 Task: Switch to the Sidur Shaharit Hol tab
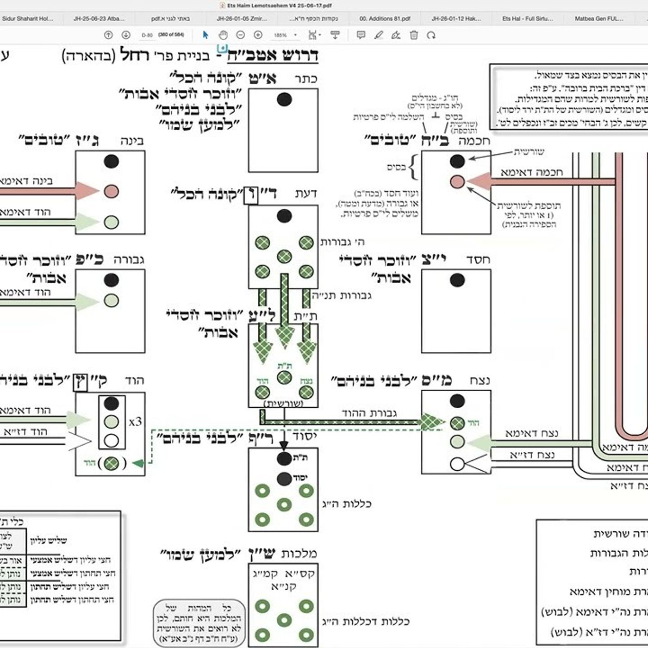(28, 19)
